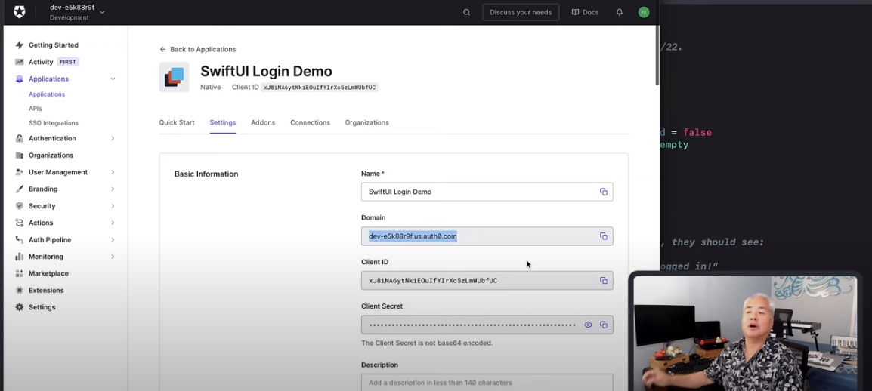The width and height of the screenshot is (872, 391).
Task: Click the SwiftUI Login Demo app logo
Action: (x=174, y=77)
